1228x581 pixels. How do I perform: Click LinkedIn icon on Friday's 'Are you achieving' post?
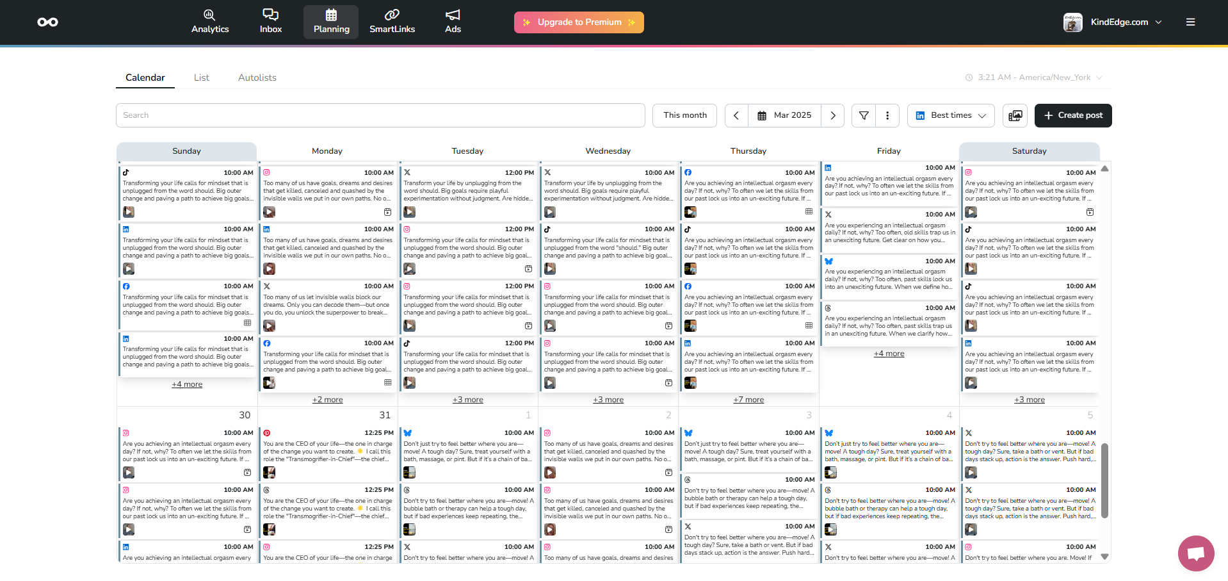(x=828, y=168)
